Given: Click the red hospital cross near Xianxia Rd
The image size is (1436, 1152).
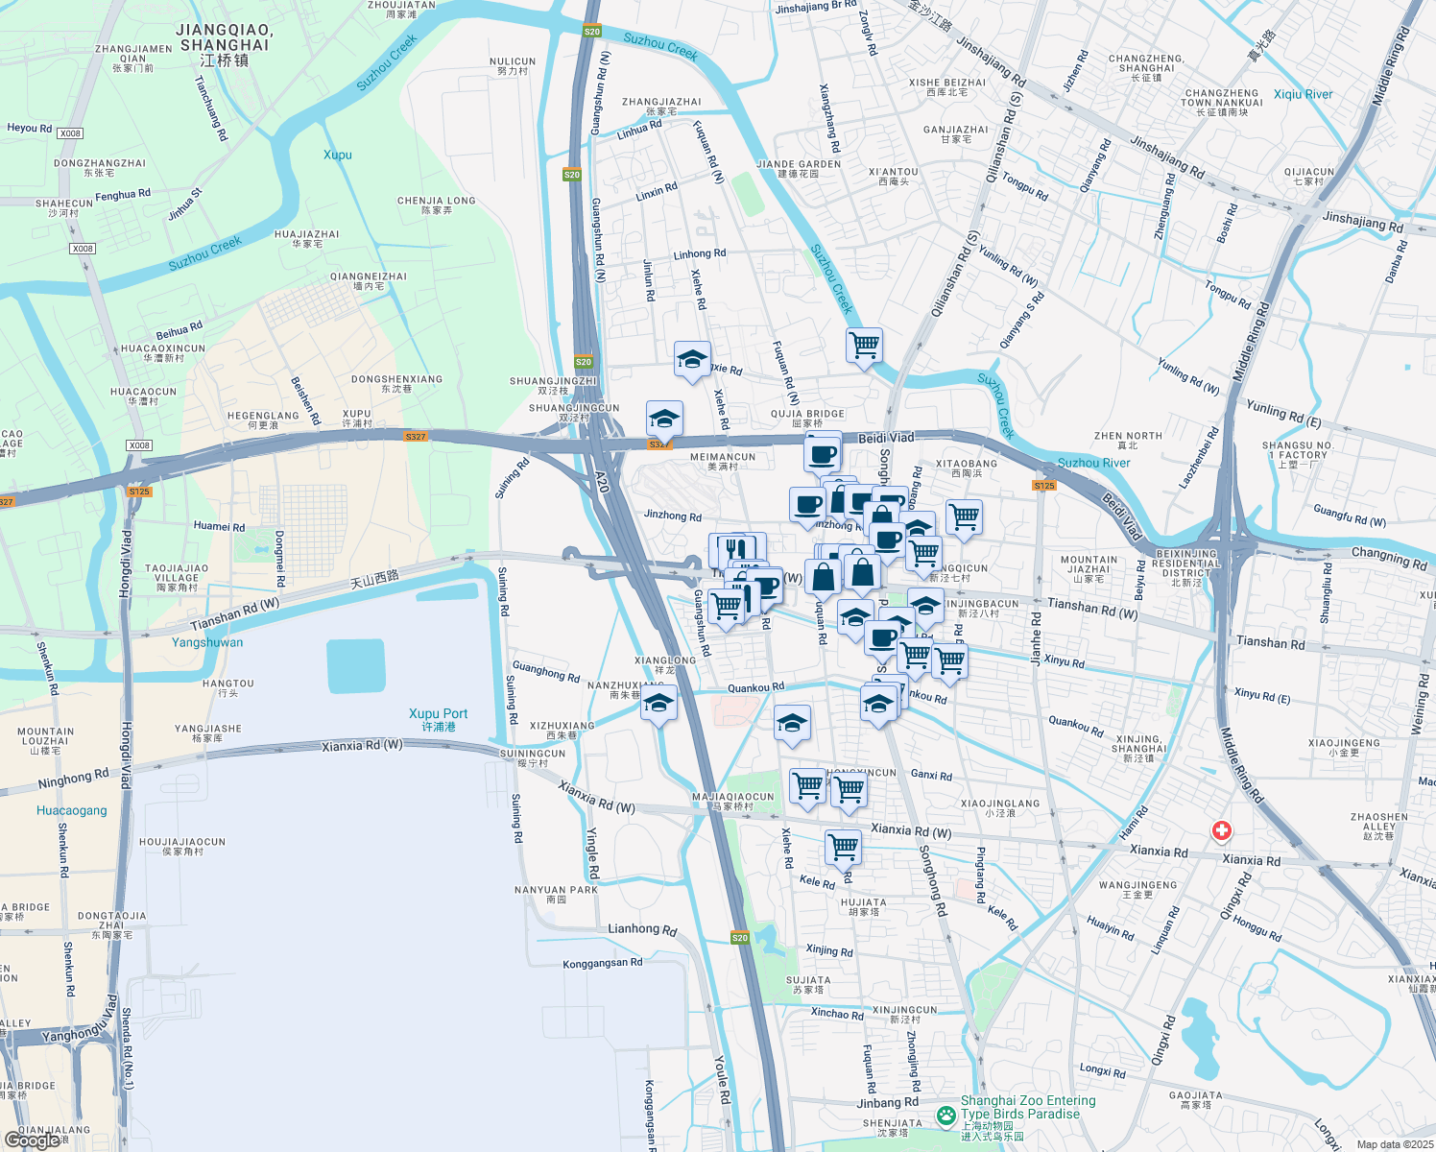Looking at the screenshot, I should click(1223, 831).
